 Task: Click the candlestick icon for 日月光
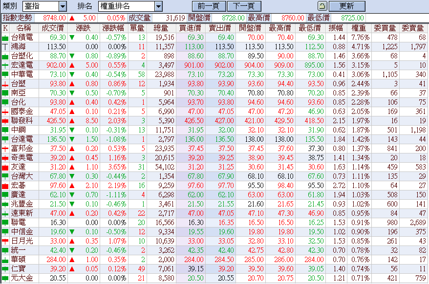pyautogui.click(x=5, y=242)
